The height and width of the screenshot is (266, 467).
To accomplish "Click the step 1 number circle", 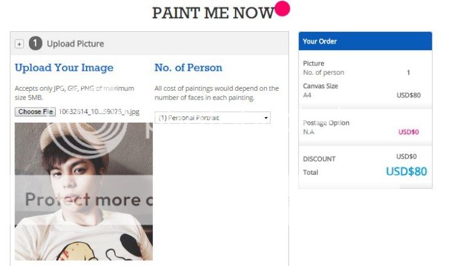I will pos(36,43).
